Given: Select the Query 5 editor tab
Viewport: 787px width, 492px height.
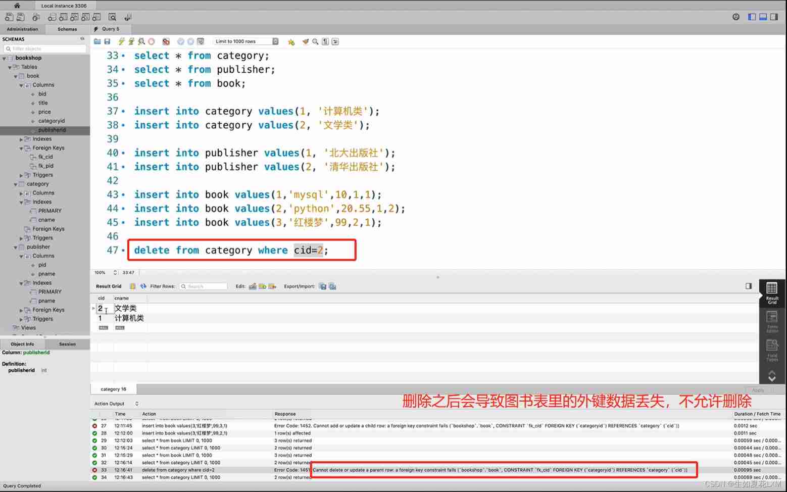Looking at the screenshot, I should [x=111, y=29].
